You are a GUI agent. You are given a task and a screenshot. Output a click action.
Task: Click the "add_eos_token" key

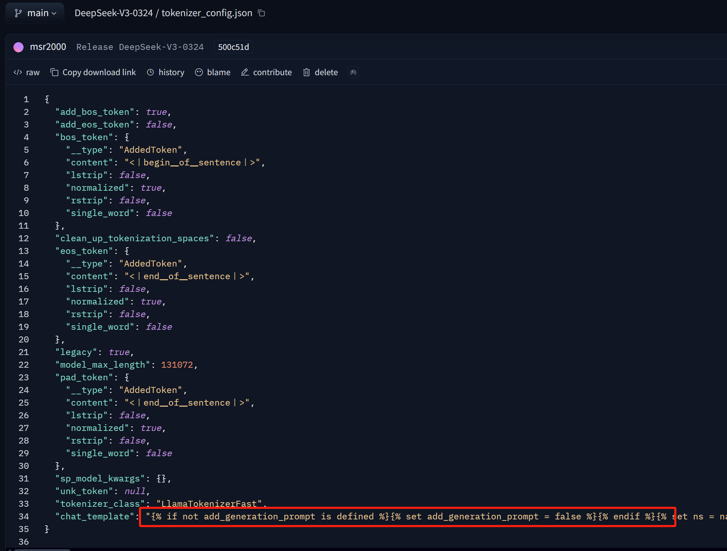click(x=95, y=125)
